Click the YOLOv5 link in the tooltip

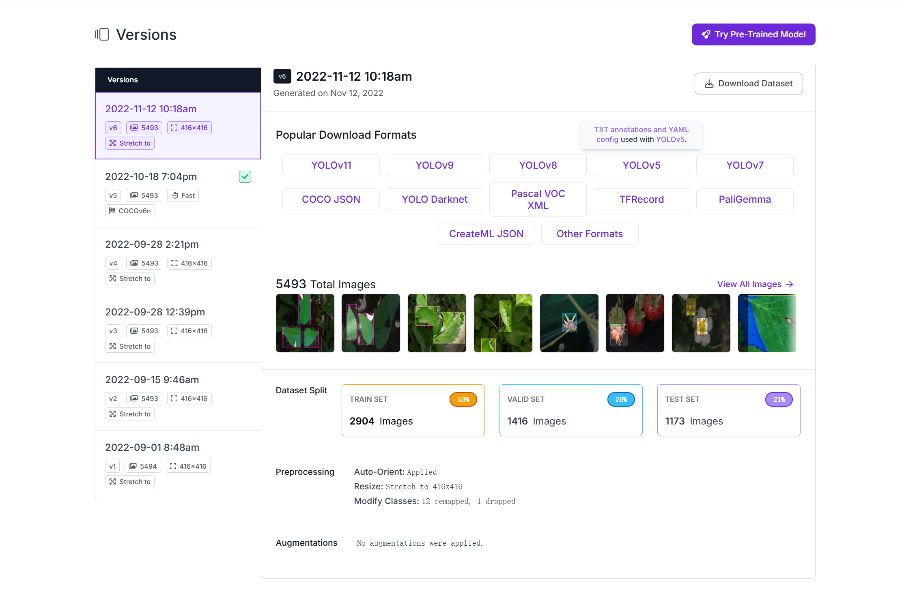[670, 139]
